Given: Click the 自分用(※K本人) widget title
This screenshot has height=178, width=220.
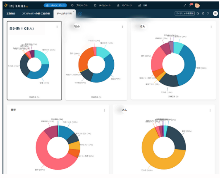Looking at the screenshot, I should [22, 28].
